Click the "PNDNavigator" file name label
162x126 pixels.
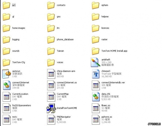tap(64, 117)
